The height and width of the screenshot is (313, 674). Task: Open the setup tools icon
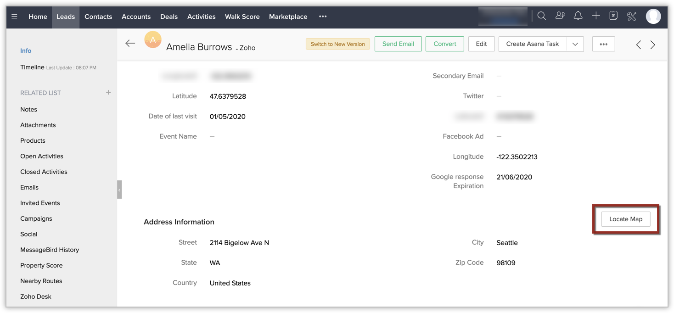pyautogui.click(x=631, y=17)
